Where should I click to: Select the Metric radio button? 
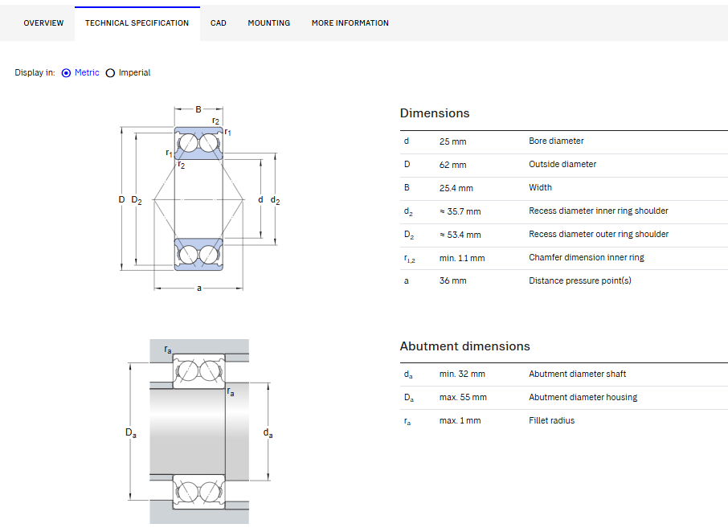coord(66,73)
